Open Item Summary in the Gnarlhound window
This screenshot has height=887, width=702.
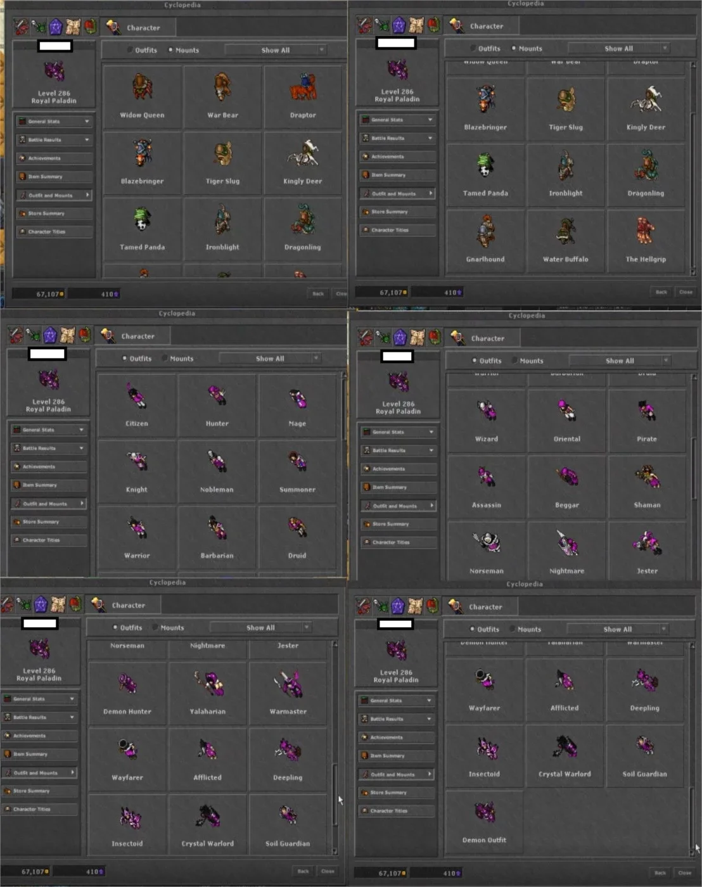point(397,174)
